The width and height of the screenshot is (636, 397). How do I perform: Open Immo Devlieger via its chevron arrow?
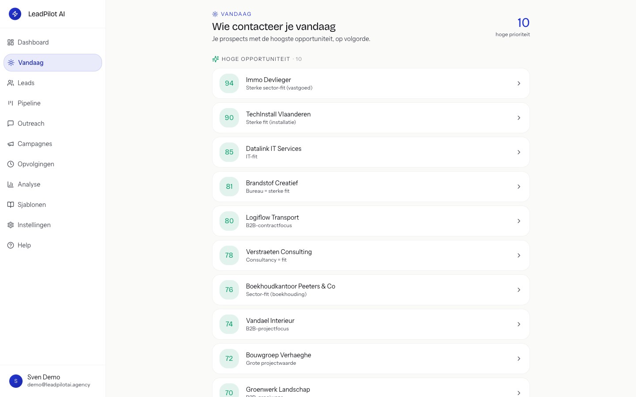tap(519, 83)
